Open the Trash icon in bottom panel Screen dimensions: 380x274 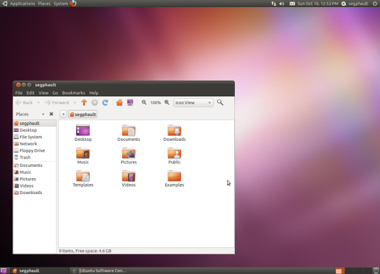click(x=376, y=271)
